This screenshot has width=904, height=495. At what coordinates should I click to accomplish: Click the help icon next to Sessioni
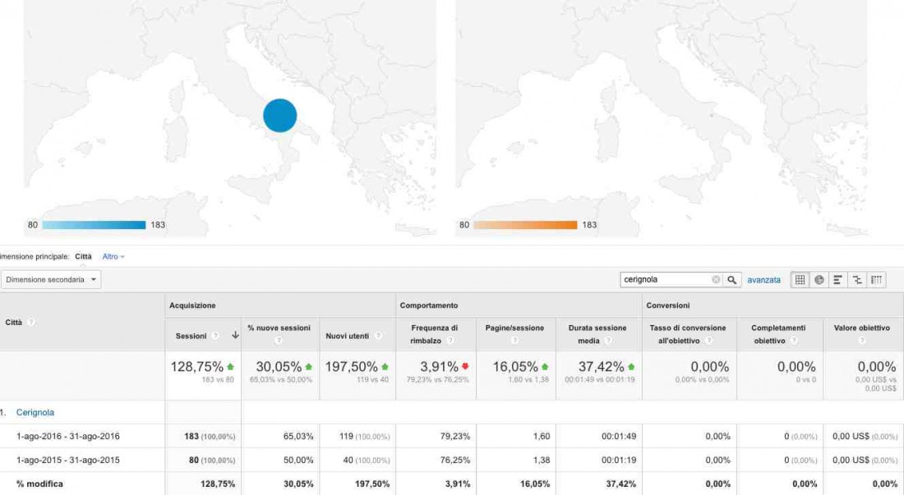215,336
